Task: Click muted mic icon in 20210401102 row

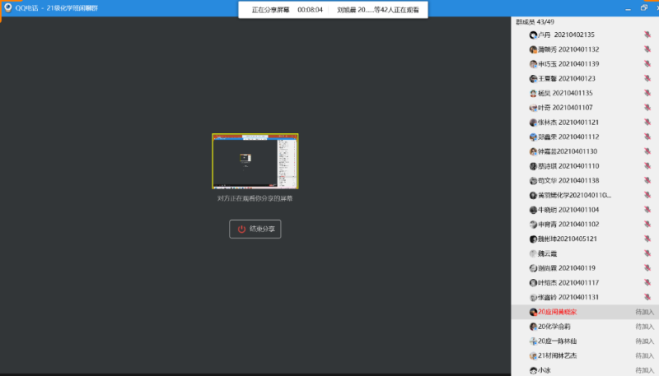Action: coord(647,224)
